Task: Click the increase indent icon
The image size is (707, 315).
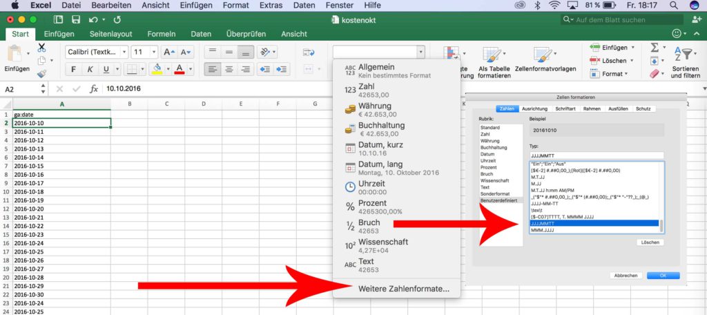Action: pyautogui.click(x=282, y=69)
